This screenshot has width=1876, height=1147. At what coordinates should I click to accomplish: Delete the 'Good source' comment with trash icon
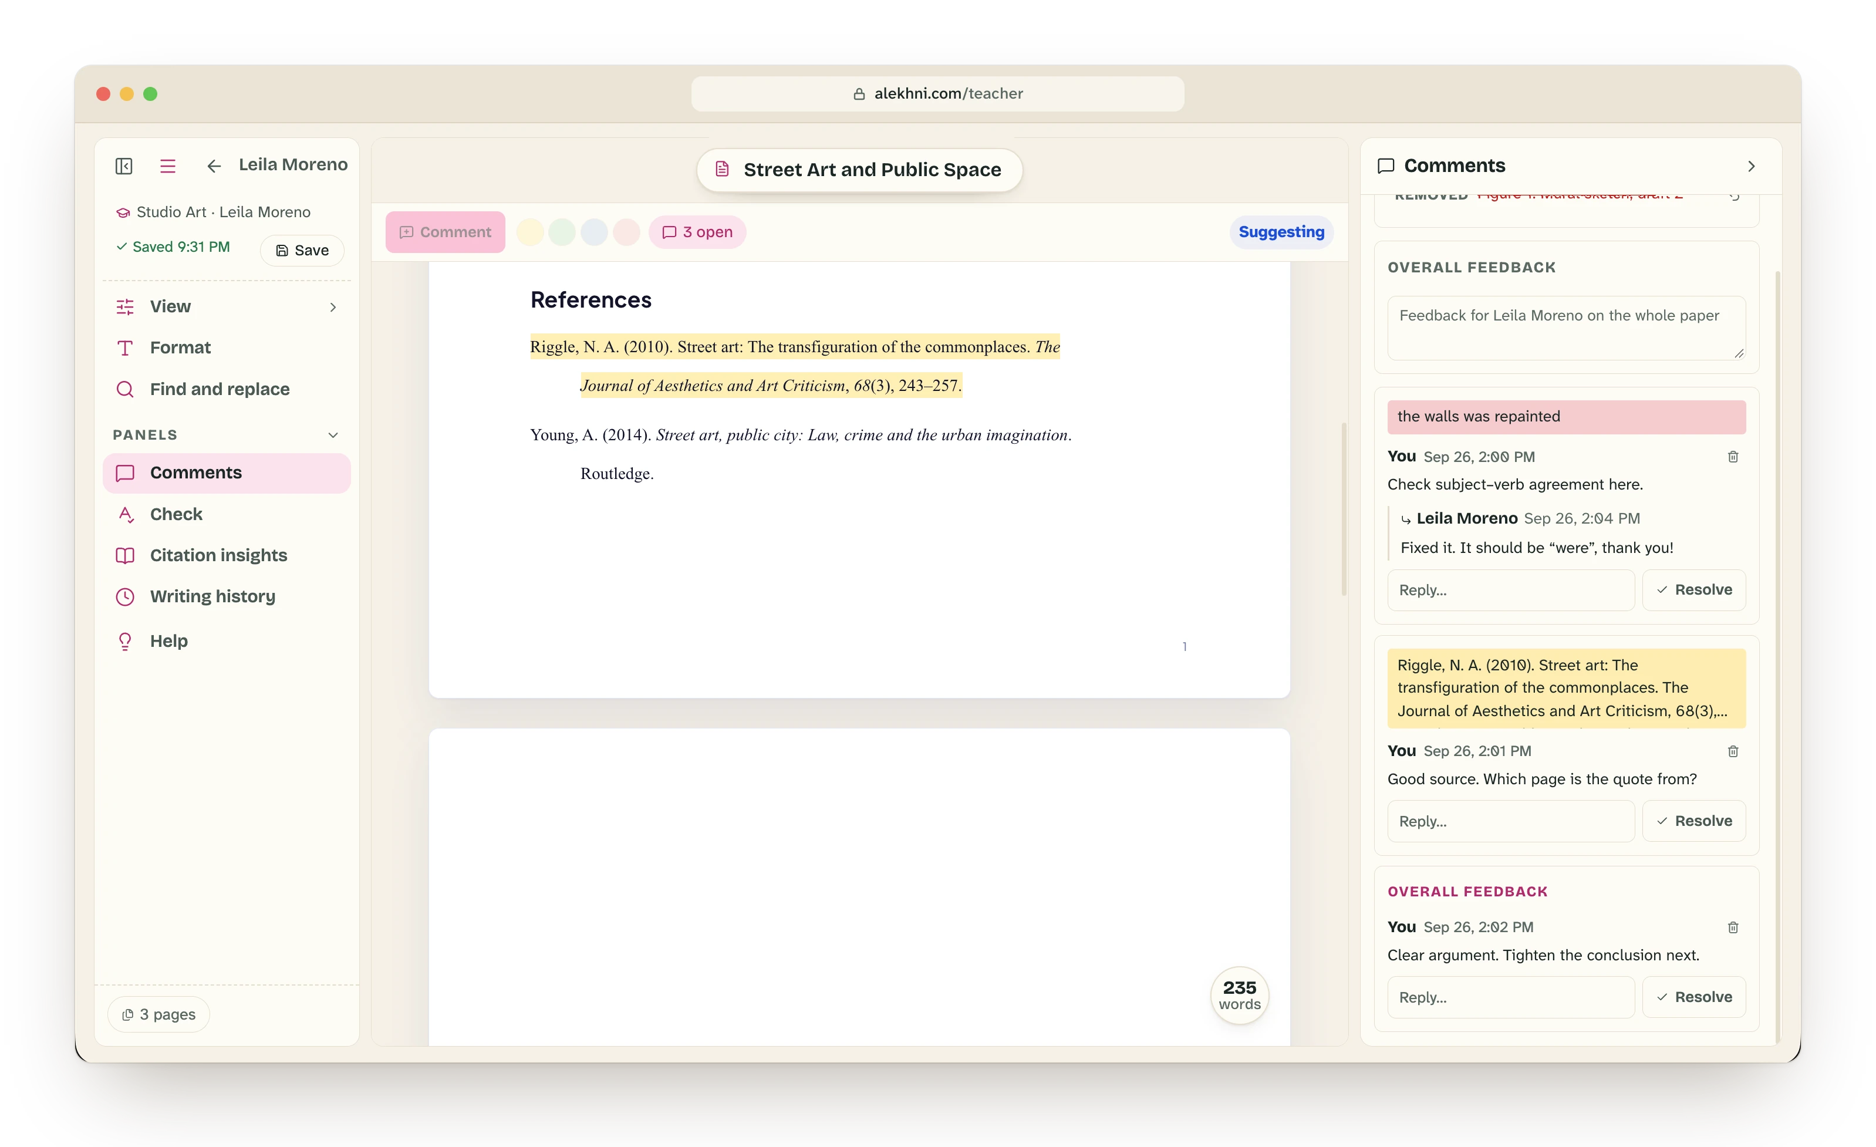[x=1733, y=752]
